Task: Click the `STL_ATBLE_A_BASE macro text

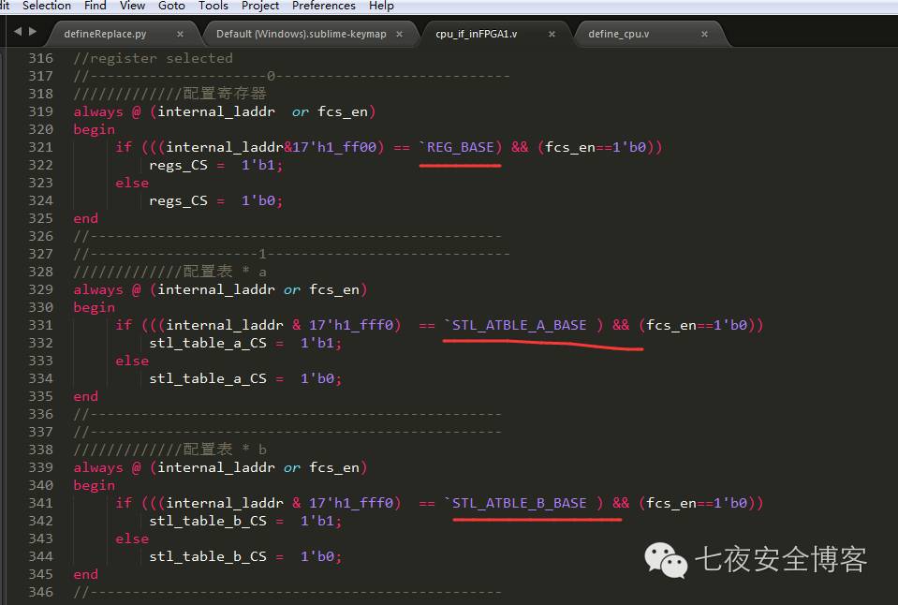Action: pyautogui.click(x=515, y=325)
